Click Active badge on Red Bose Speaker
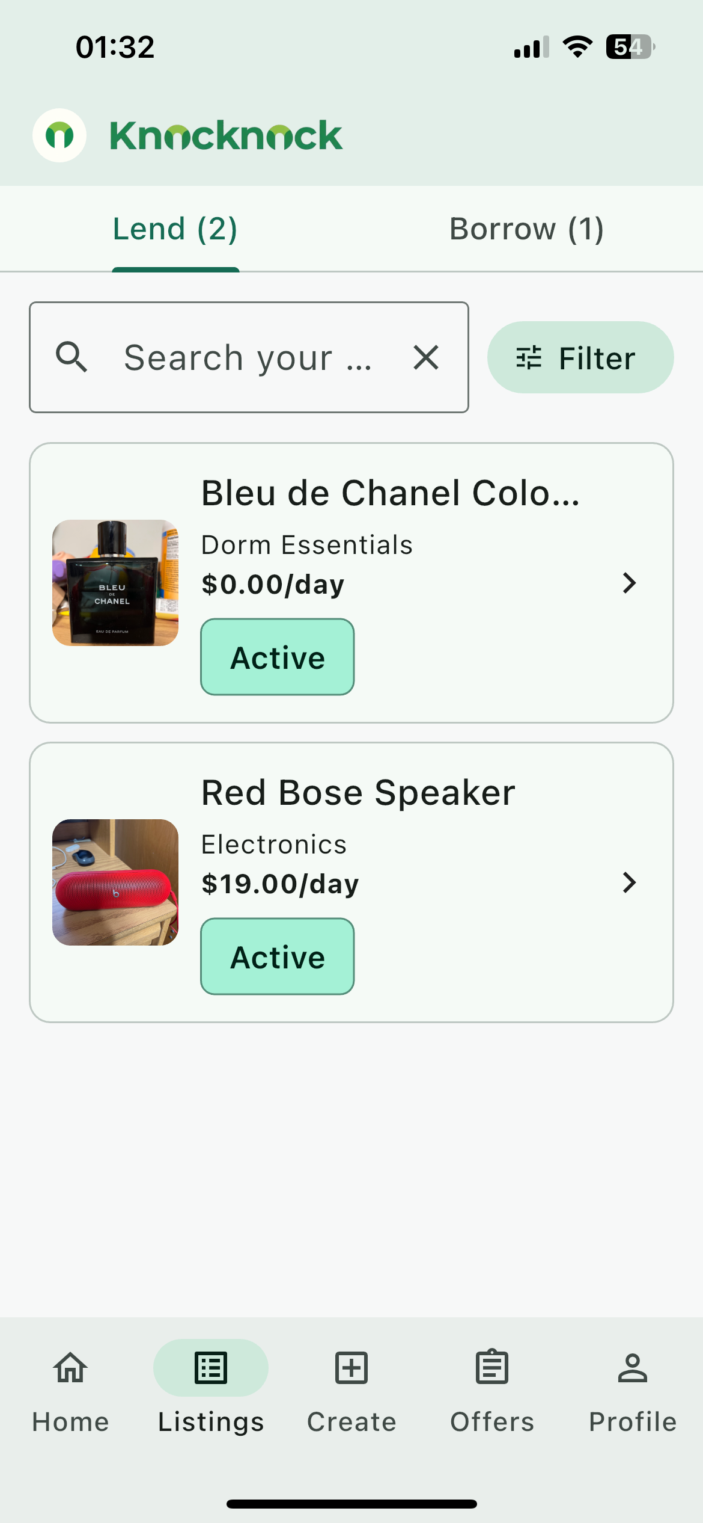Image resolution: width=703 pixels, height=1523 pixels. tap(278, 956)
